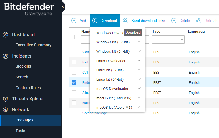Open Blocklist under Incidents
This screenshot has height=138, width=219.
(23, 66)
